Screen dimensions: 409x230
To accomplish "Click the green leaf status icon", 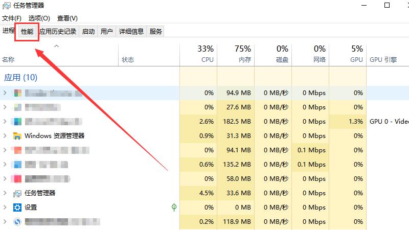I will pos(174,208).
